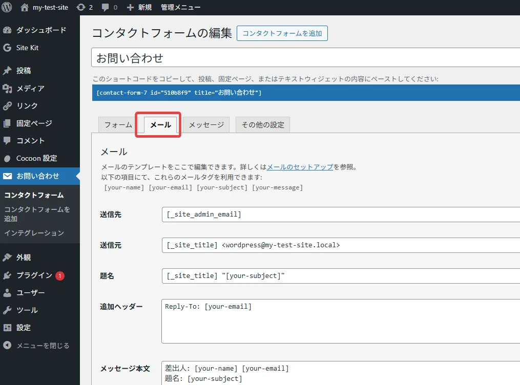
Task: Click the 投稿 pin icon
Action: (x=7, y=71)
